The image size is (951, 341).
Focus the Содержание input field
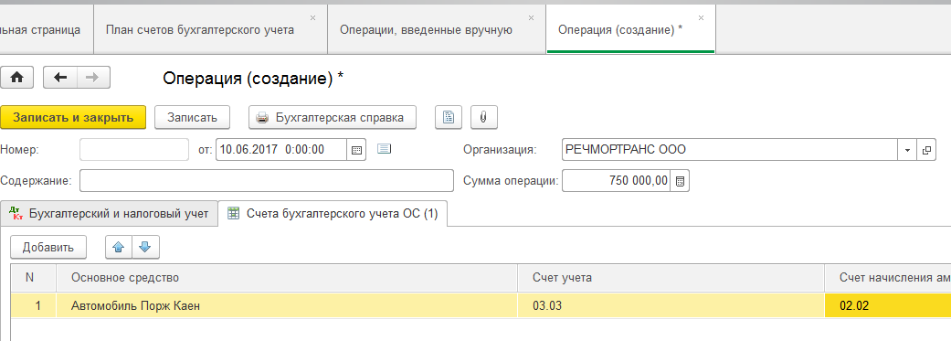266,181
